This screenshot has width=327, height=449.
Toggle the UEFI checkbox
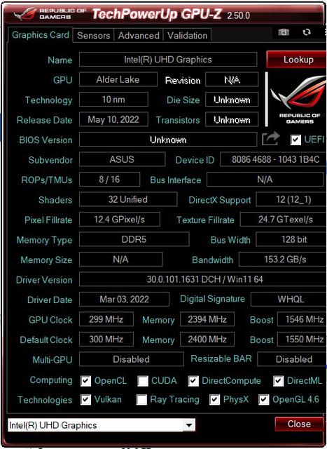click(x=295, y=140)
